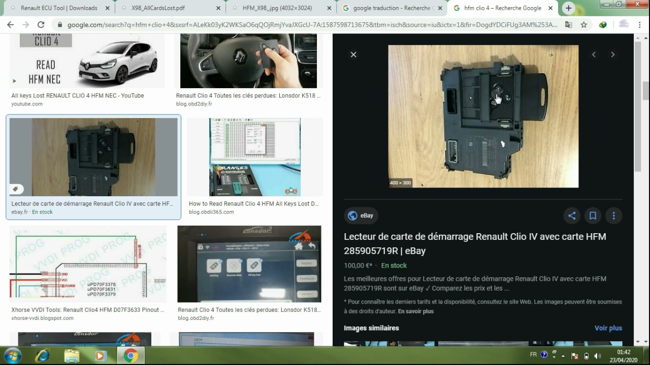Switch to google traduction search tab
The height and width of the screenshot is (365, 650).
[393, 8]
